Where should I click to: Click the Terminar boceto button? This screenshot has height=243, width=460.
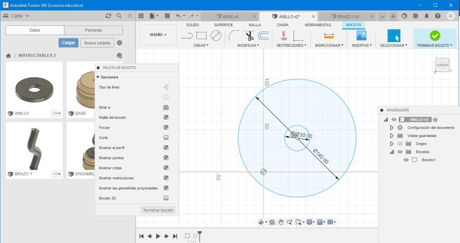coord(158,210)
